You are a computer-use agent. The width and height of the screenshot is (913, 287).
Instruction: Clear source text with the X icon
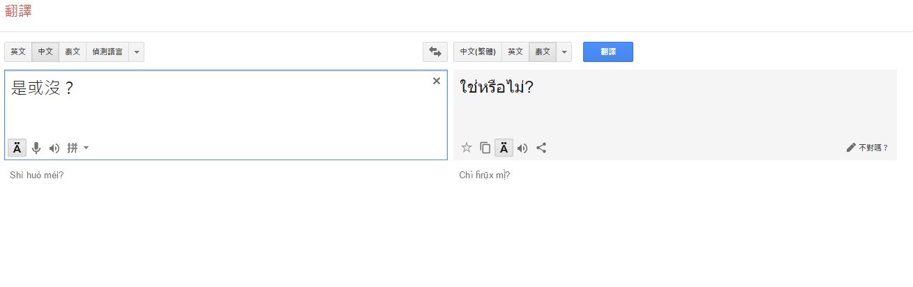coord(437,81)
